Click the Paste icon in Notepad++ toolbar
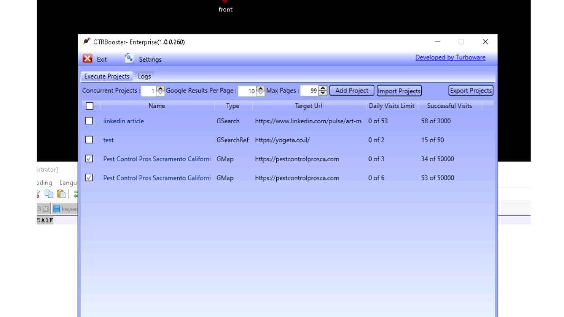Screen dimensions: 564x317 61,194
